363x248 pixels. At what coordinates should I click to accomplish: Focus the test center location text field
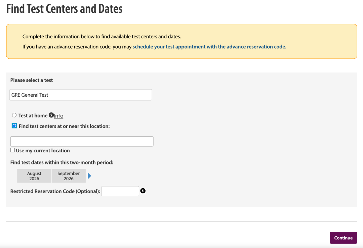pos(82,141)
